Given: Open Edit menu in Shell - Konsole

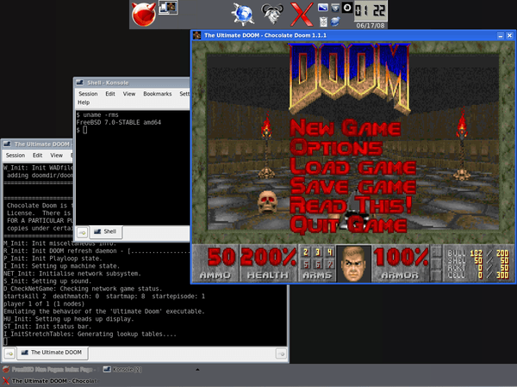Looking at the screenshot, I should coord(110,94).
